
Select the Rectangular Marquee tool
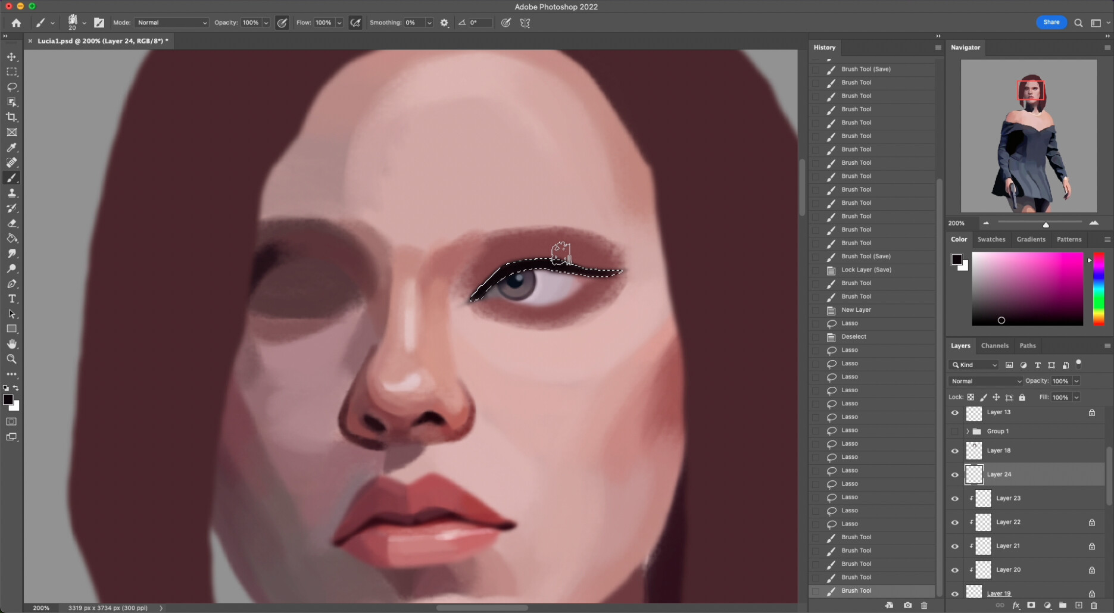(12, 72)
